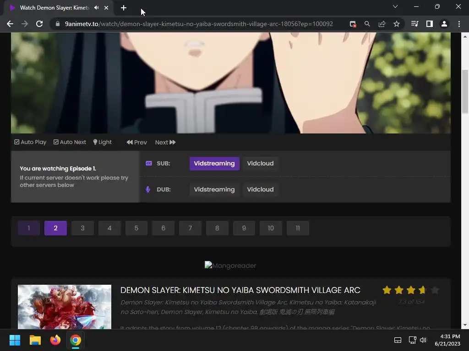Open episode 9
469x351 pixels.
click(x=244, y=229)
